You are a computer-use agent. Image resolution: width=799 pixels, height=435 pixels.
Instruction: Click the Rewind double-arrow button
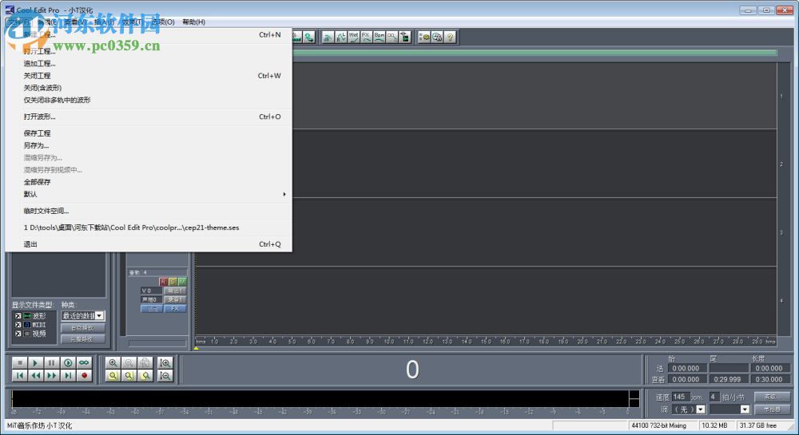coord(36,375)
